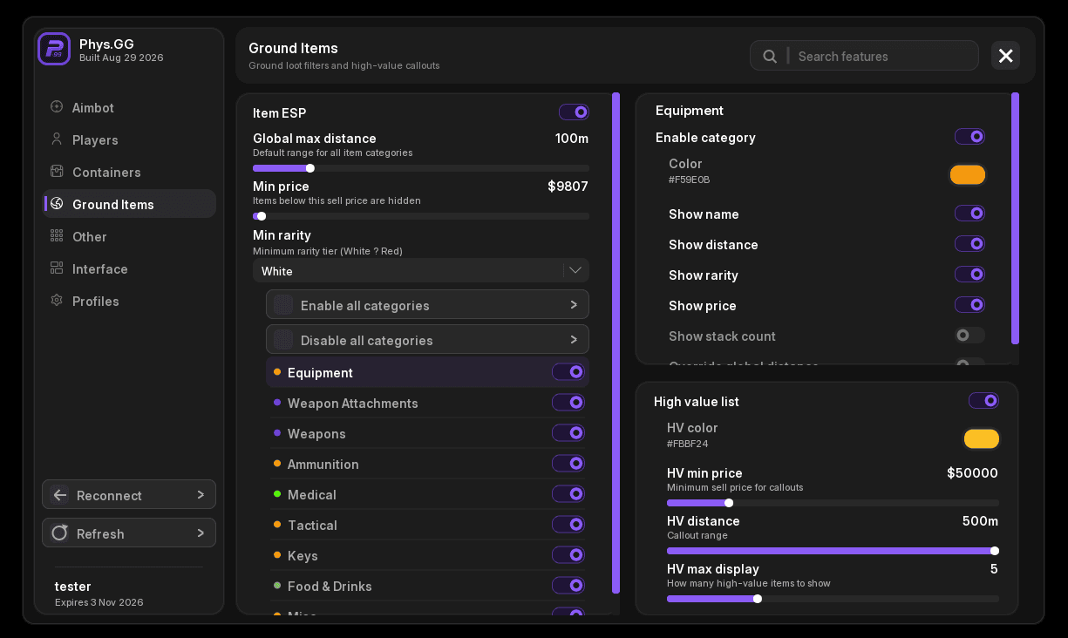Image resolution: width=1068 pixels, height=638 pixels.
Task: Click the Aimbot crosshair icon
Action: pyautogui.click(x=57, y=107)
